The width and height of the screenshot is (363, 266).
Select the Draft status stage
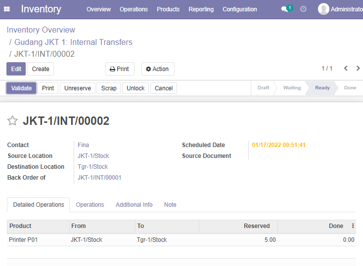pyautogui.click(x=263, y=87)
